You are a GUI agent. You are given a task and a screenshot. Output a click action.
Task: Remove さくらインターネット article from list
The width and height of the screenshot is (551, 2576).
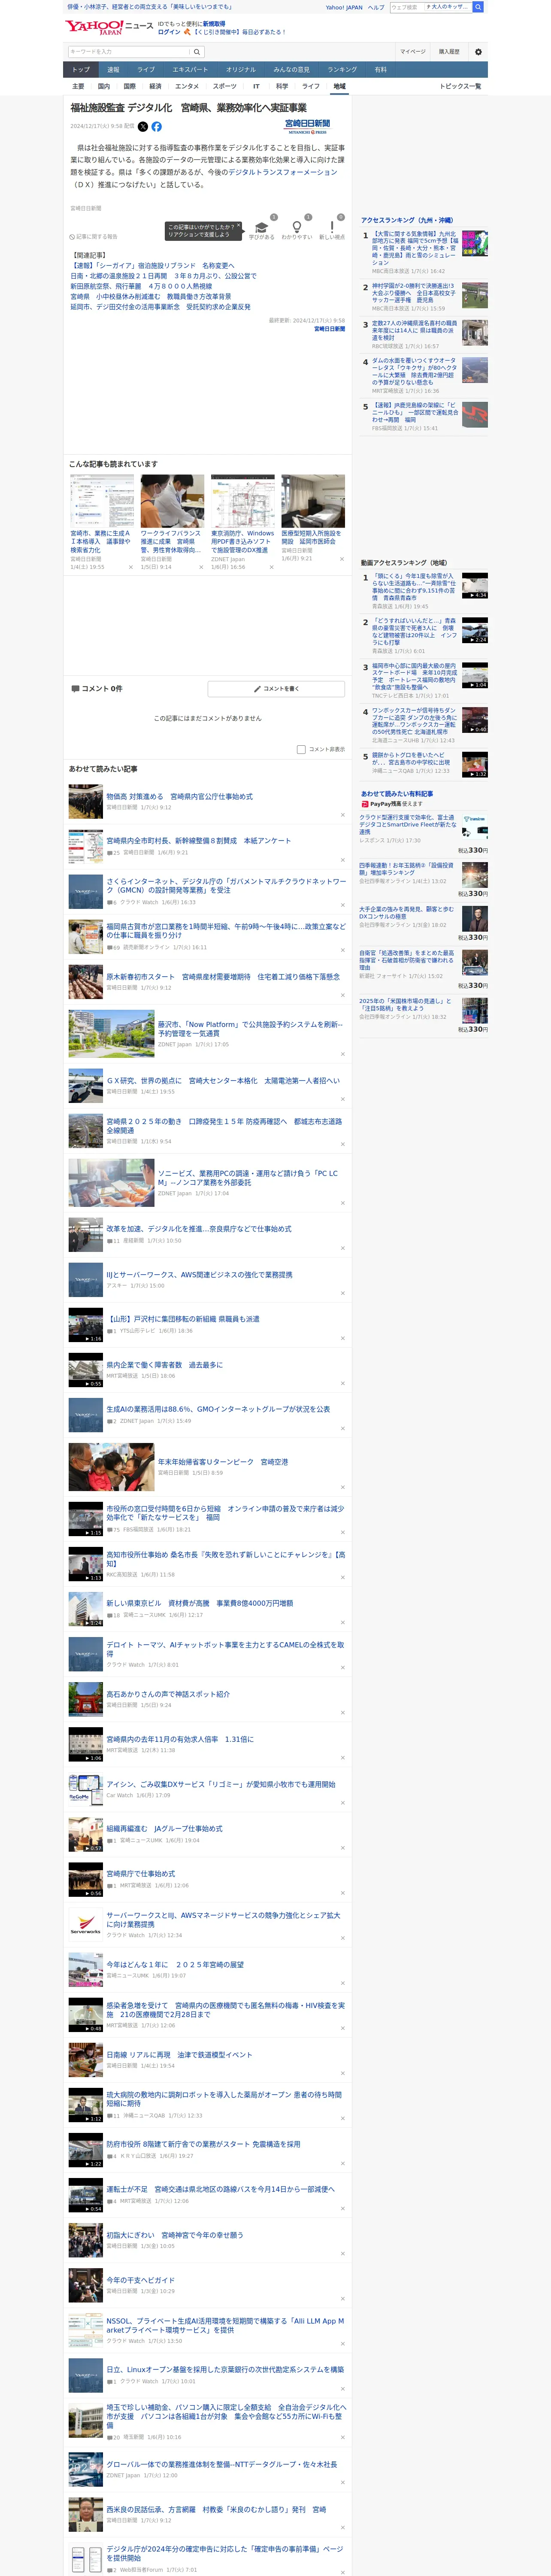(x=343, y=905)
